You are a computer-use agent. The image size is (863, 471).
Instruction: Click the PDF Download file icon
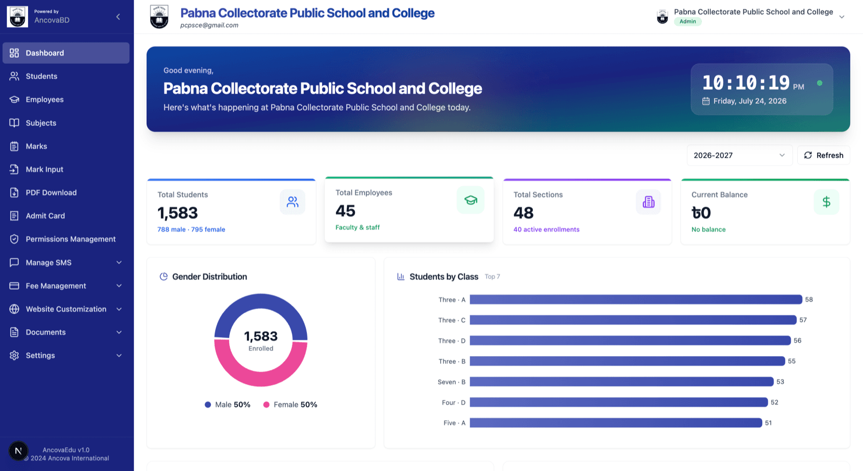click(15, 193)
